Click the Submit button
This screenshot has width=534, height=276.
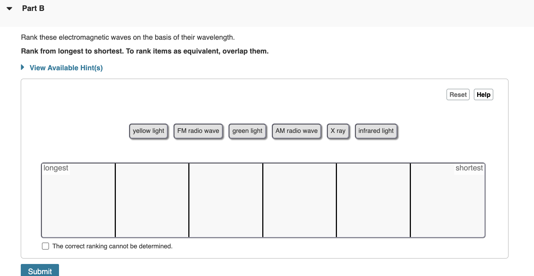pyautogui.click(x=40, y=271)
